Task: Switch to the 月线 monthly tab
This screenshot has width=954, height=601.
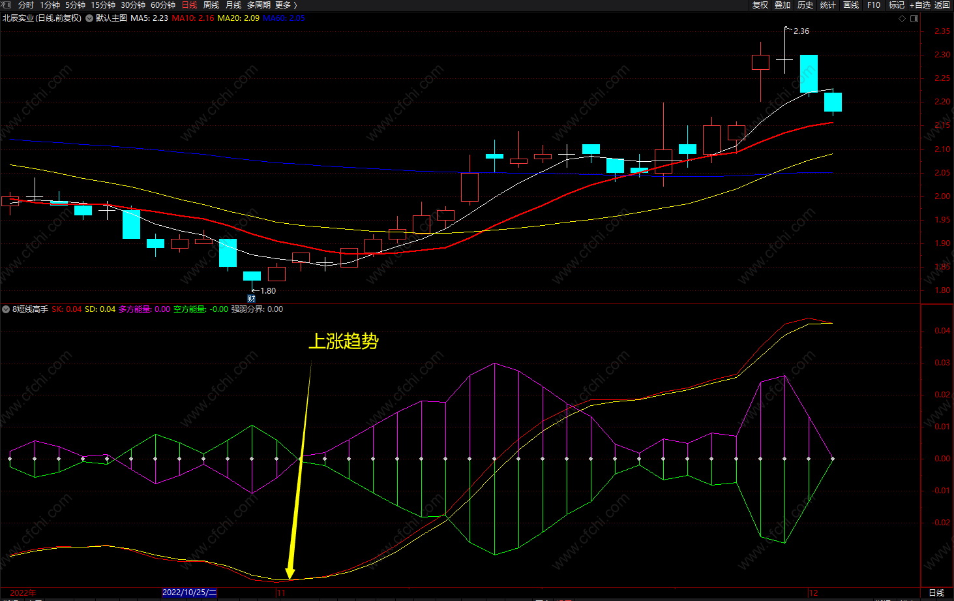Action: (x=233, y=5)
